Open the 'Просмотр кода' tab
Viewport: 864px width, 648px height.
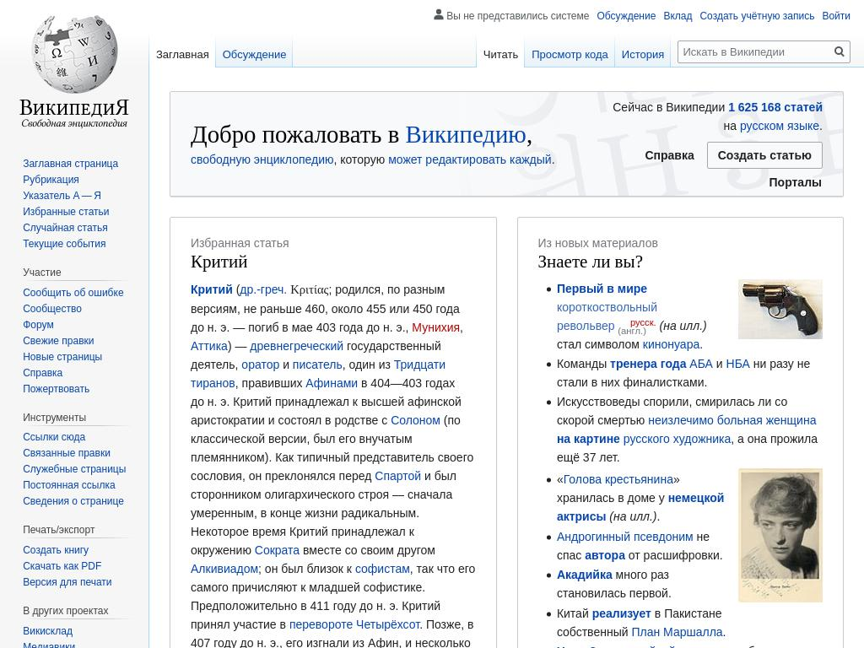570,55
